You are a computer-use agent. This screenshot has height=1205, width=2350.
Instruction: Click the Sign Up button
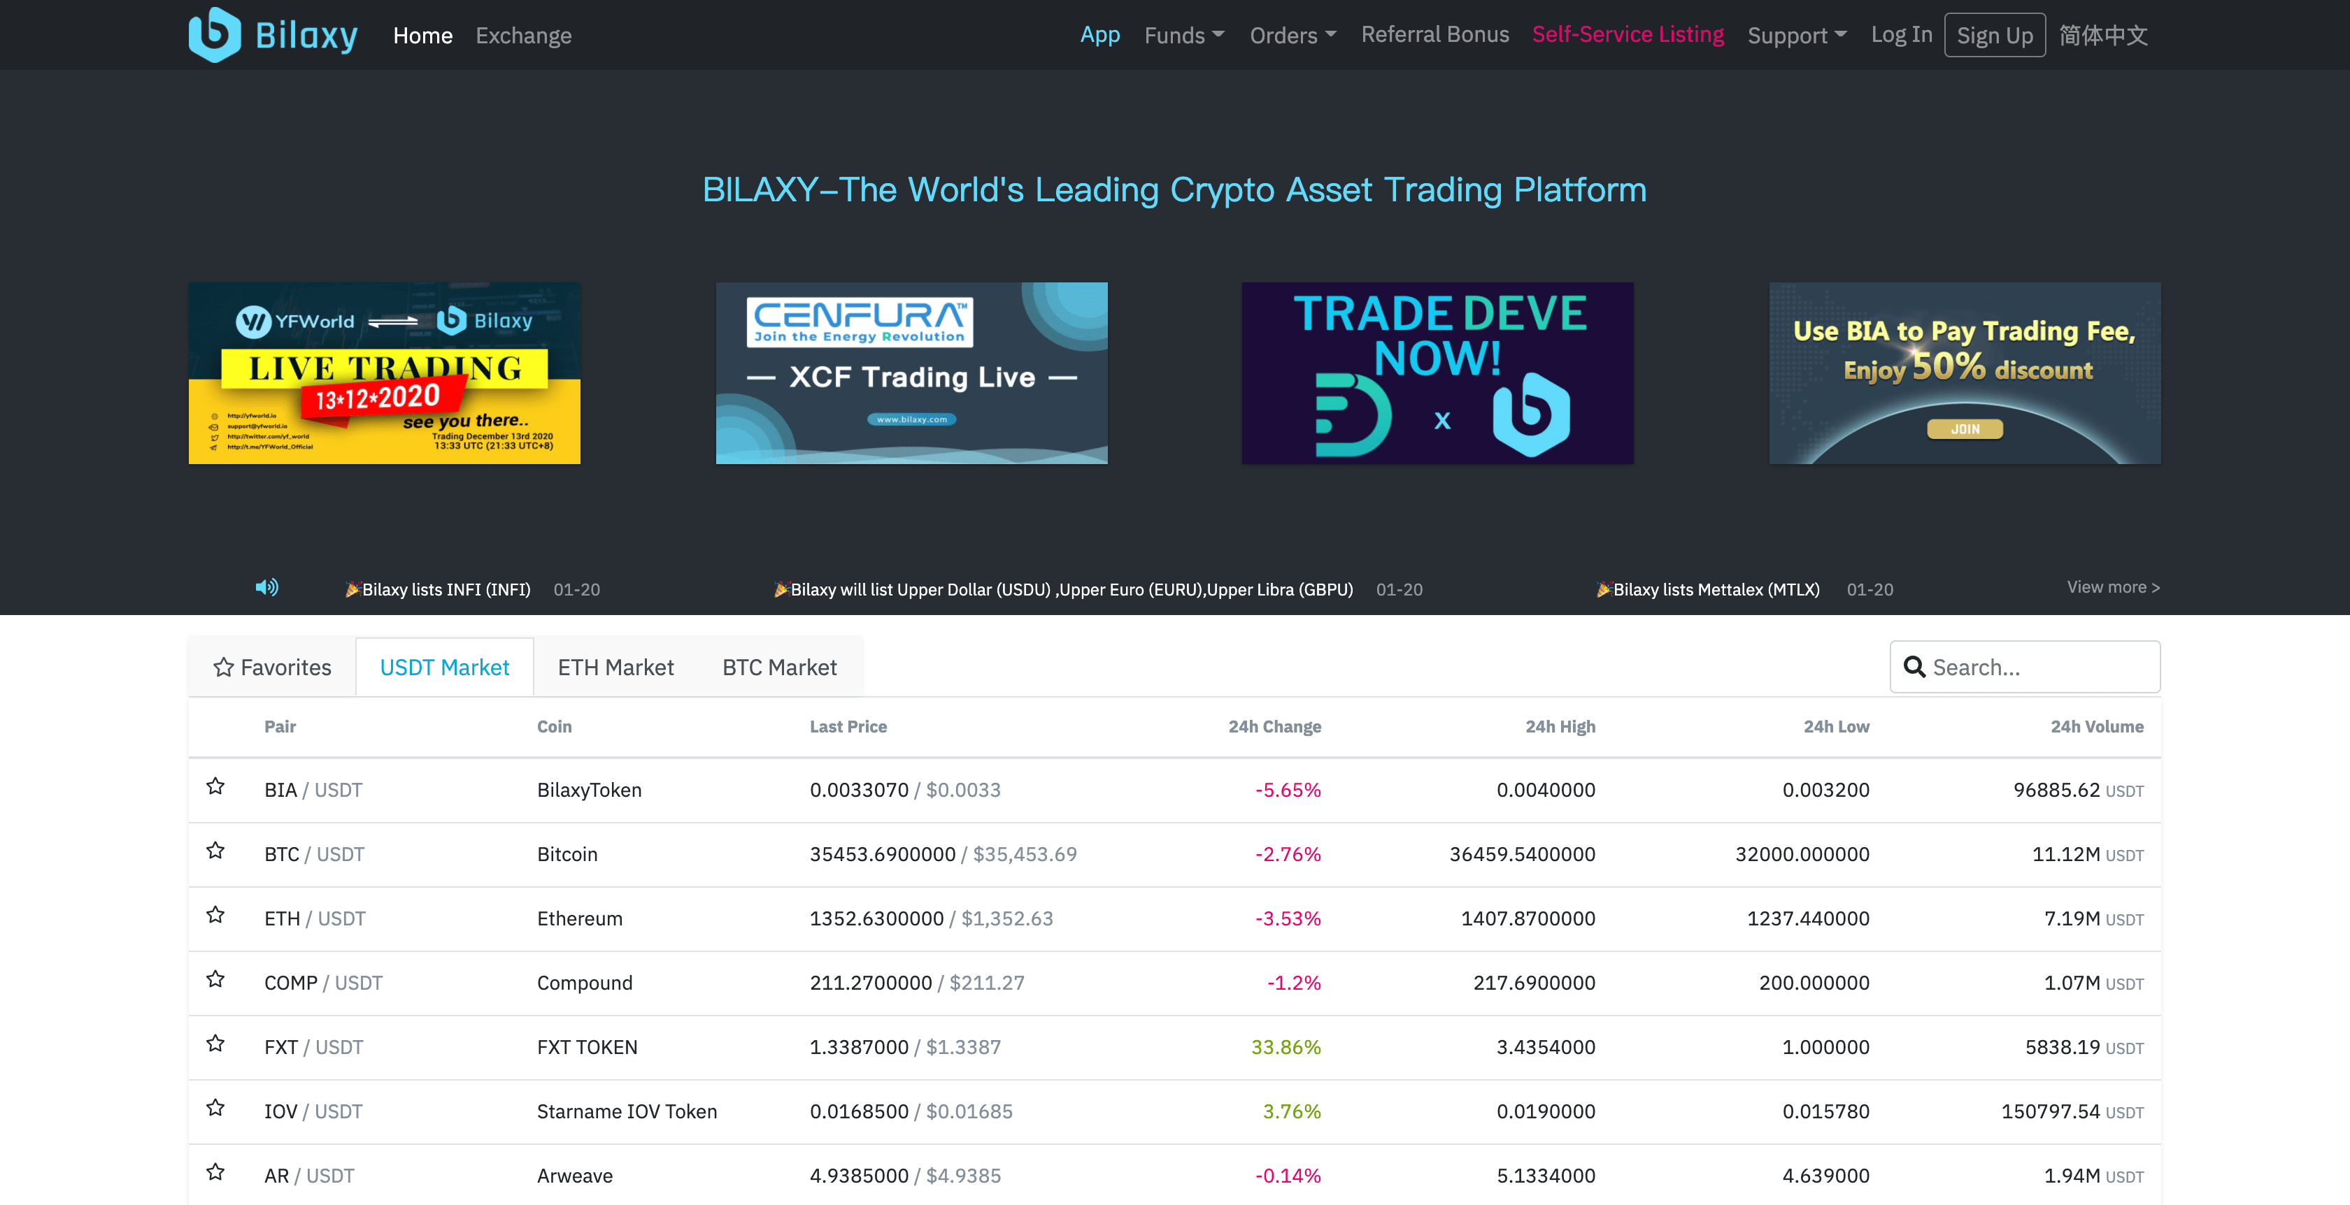point(1994,36)
